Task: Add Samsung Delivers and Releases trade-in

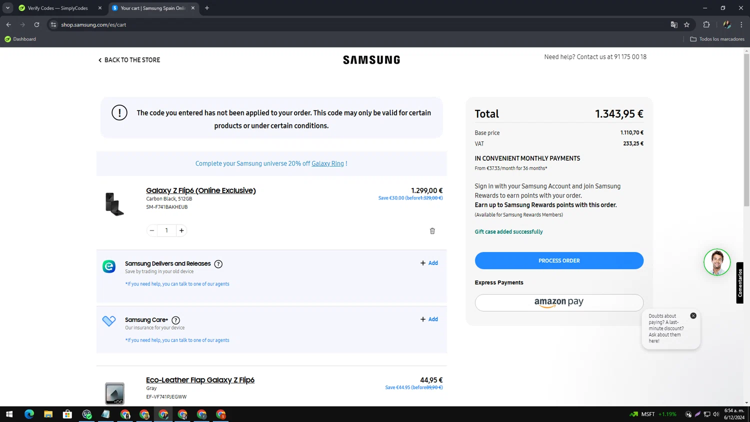Action: tap(429, 263)
